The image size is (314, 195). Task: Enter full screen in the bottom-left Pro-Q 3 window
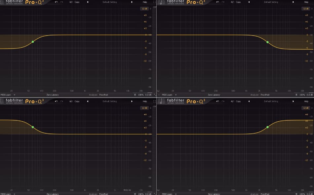154,101
